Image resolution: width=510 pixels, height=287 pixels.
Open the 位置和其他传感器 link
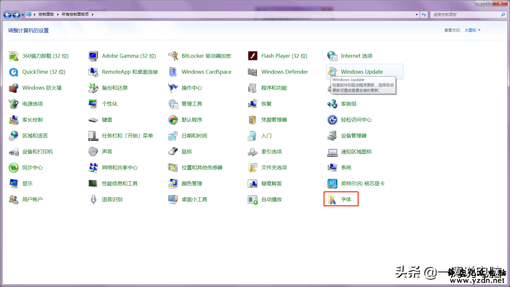coord(202,167)
